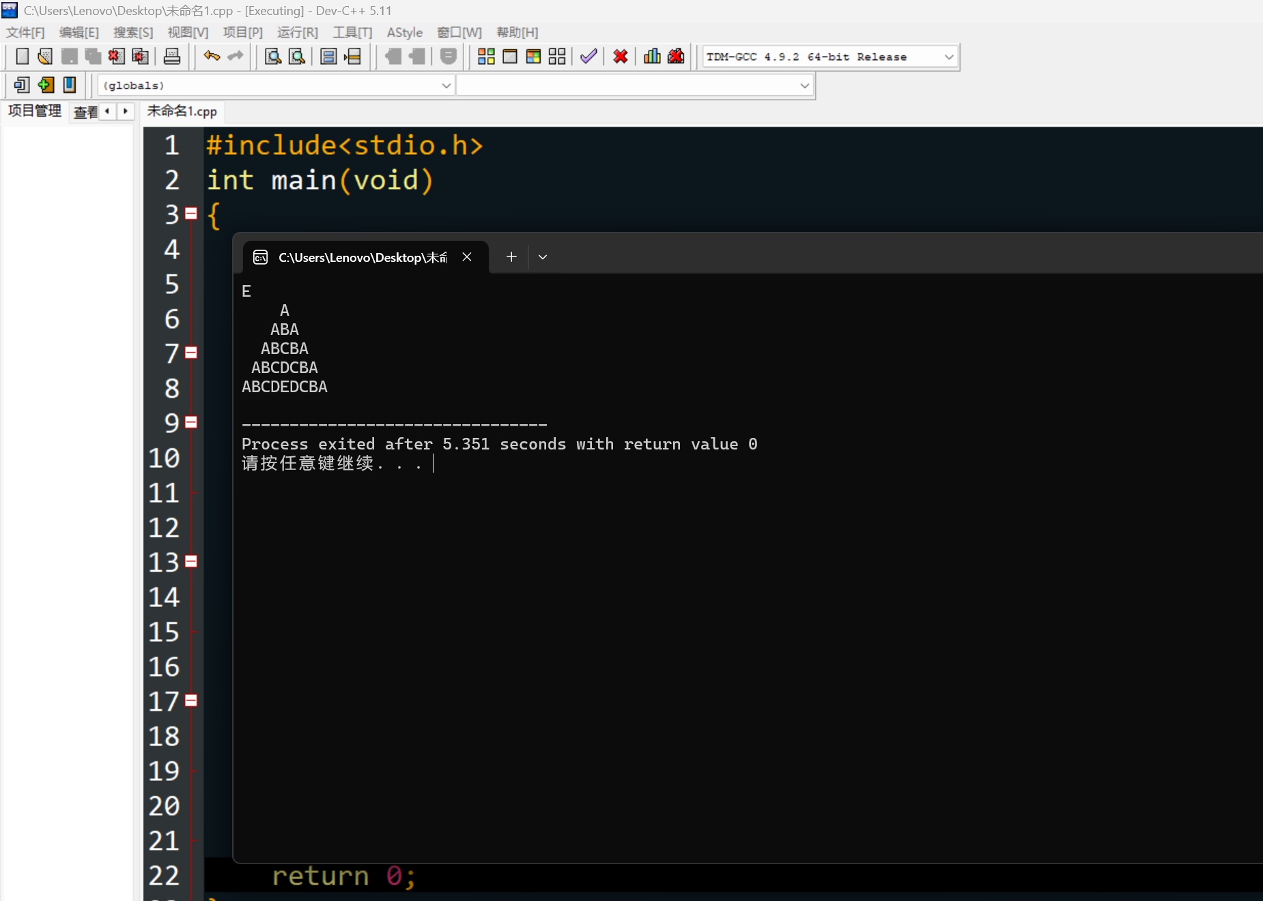
Task: Open profile analysis chart icon
Action: [x=652, y=57]
